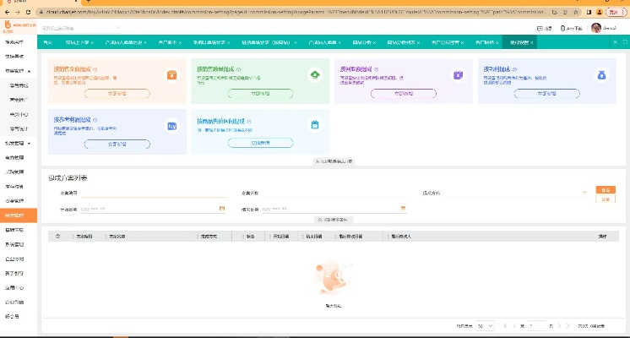Open the page size dropdown showing 50
Image resolution: width=630 pixels, height=338 pixels.
click(485, 325)
